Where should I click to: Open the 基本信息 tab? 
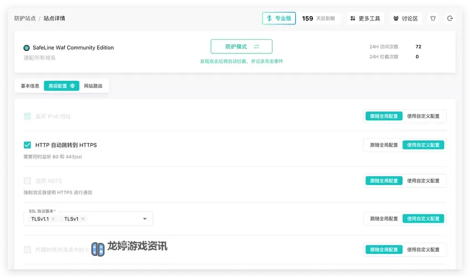tap(30, 86)
